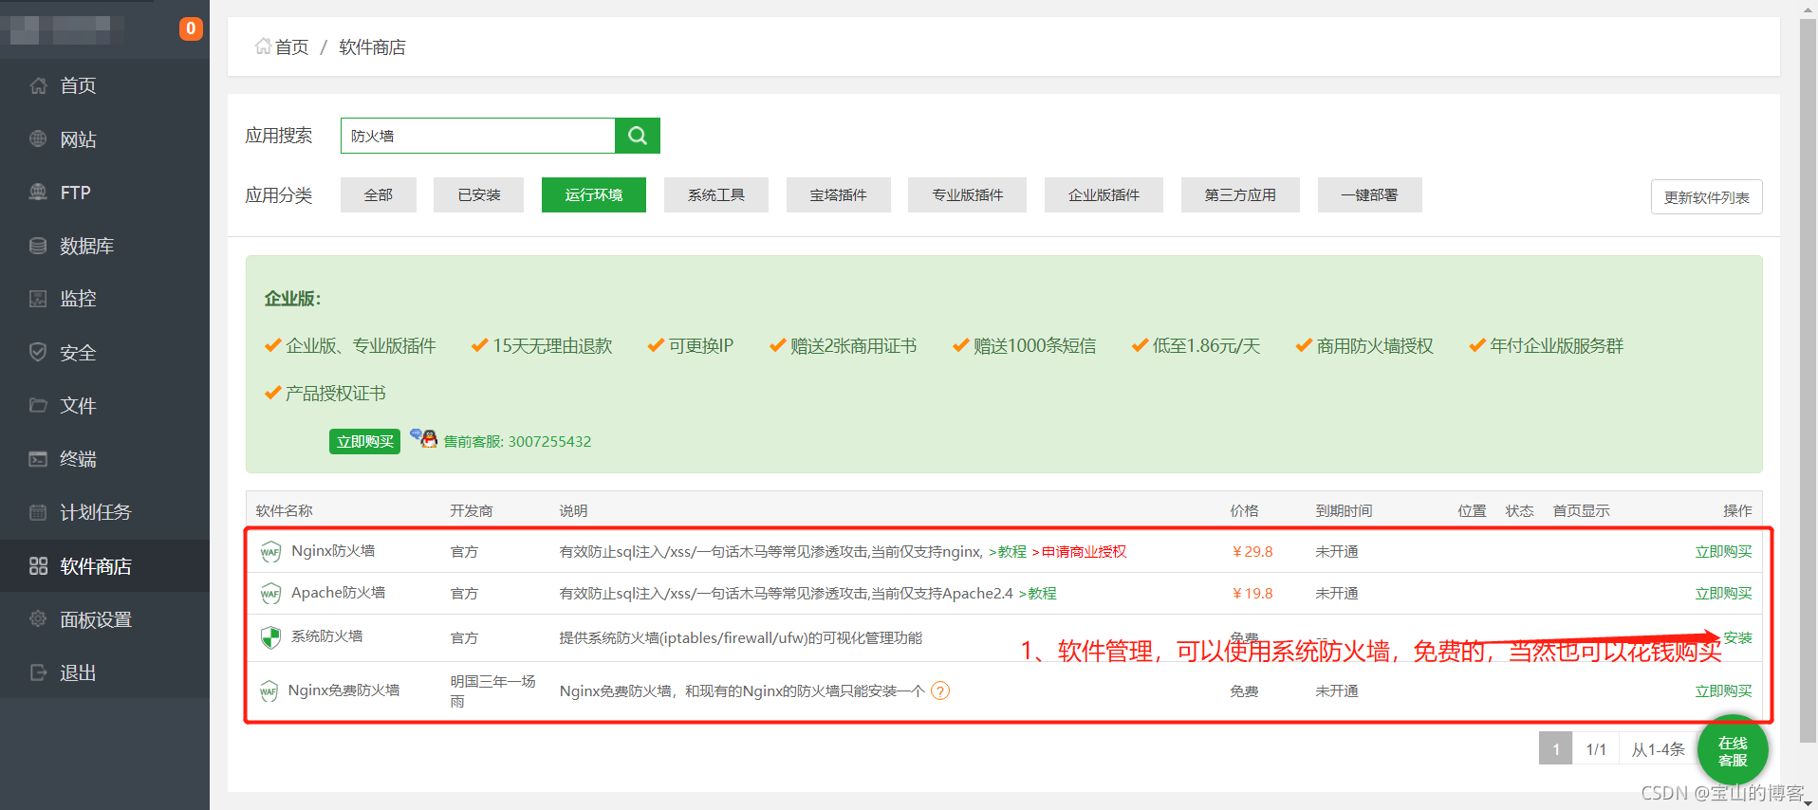The height and width of the screenshot is (810, 1818).
Task: Click the green search magnifier button
Action: (x=638, y=136)
